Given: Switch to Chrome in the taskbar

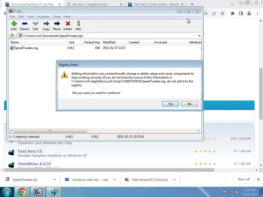Looking at the screenshot, I should pyautogui.click(x=22, y=192).
